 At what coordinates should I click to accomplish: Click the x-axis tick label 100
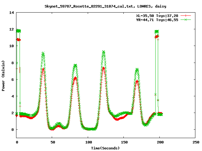[x=89, y=142]
